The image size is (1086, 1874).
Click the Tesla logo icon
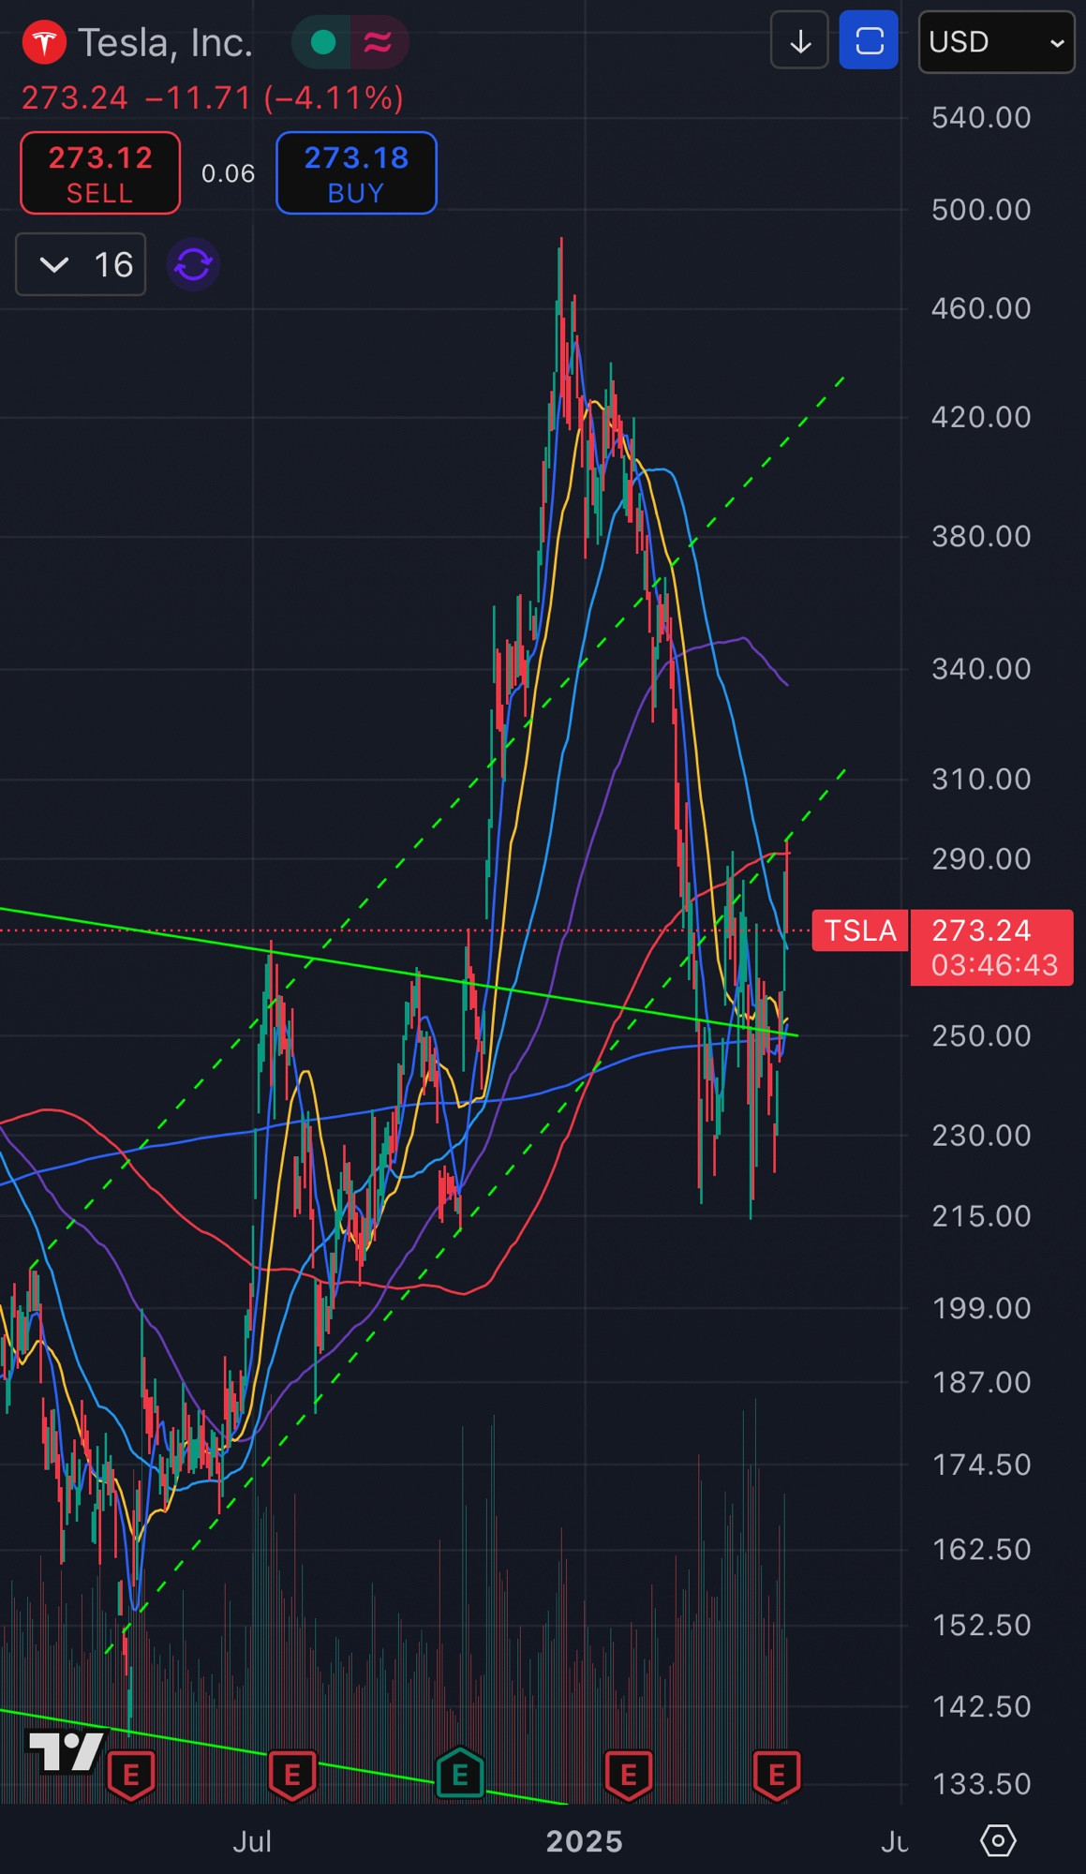(43, 42)
